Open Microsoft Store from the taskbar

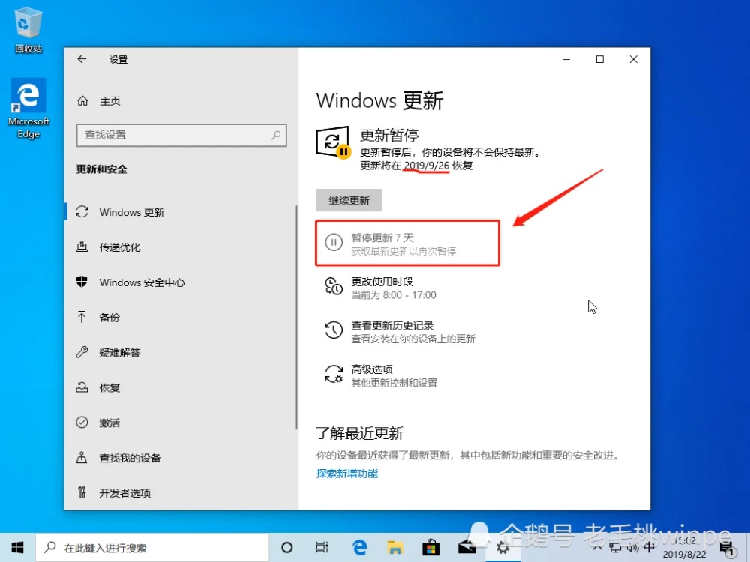click(431, 548)
